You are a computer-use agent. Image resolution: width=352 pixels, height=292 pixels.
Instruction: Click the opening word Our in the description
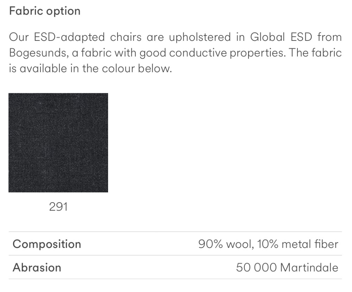coord(18,37)
